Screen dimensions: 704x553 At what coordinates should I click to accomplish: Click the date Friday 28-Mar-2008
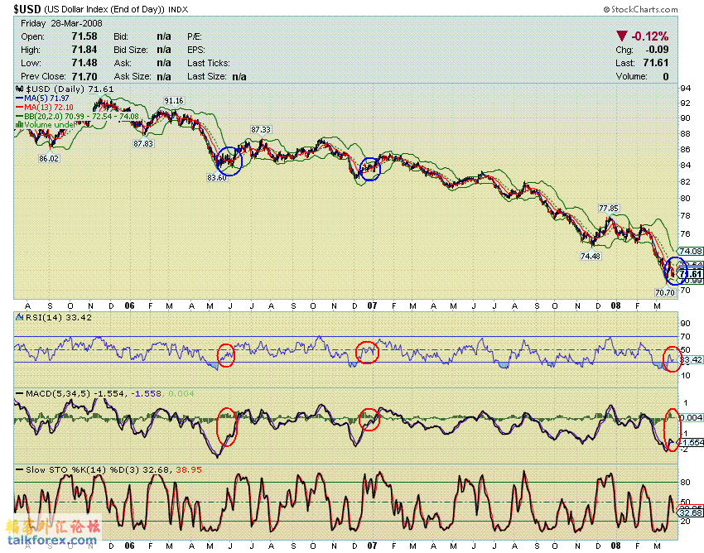[61, 23]
